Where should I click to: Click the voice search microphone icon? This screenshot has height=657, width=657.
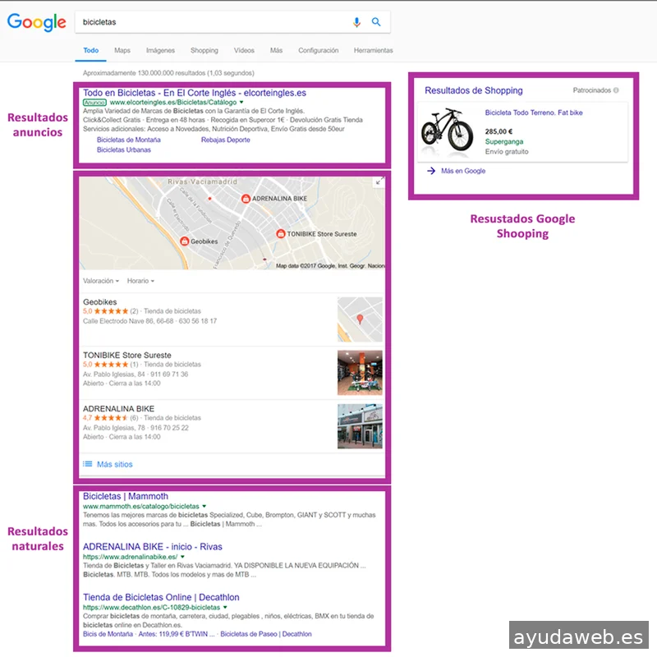(x=356, y=22)
